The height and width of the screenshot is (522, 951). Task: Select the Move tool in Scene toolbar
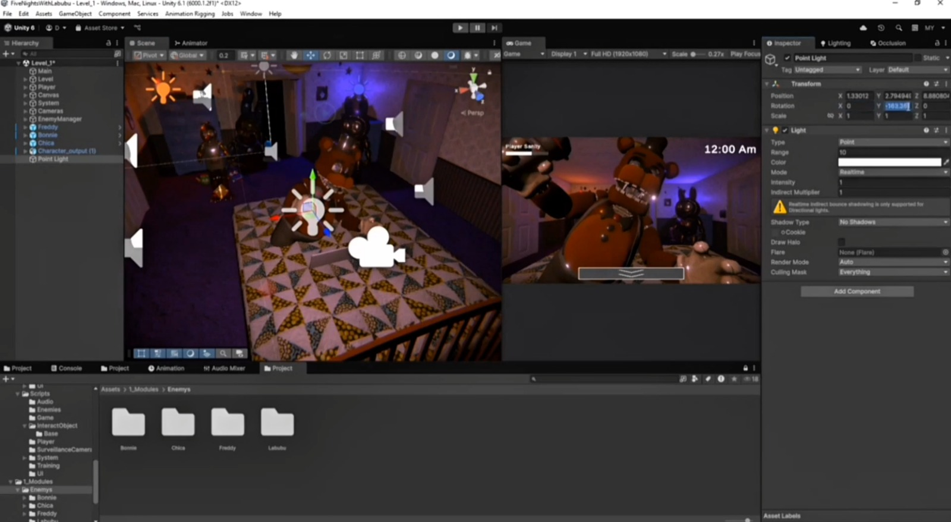(310, 55)
